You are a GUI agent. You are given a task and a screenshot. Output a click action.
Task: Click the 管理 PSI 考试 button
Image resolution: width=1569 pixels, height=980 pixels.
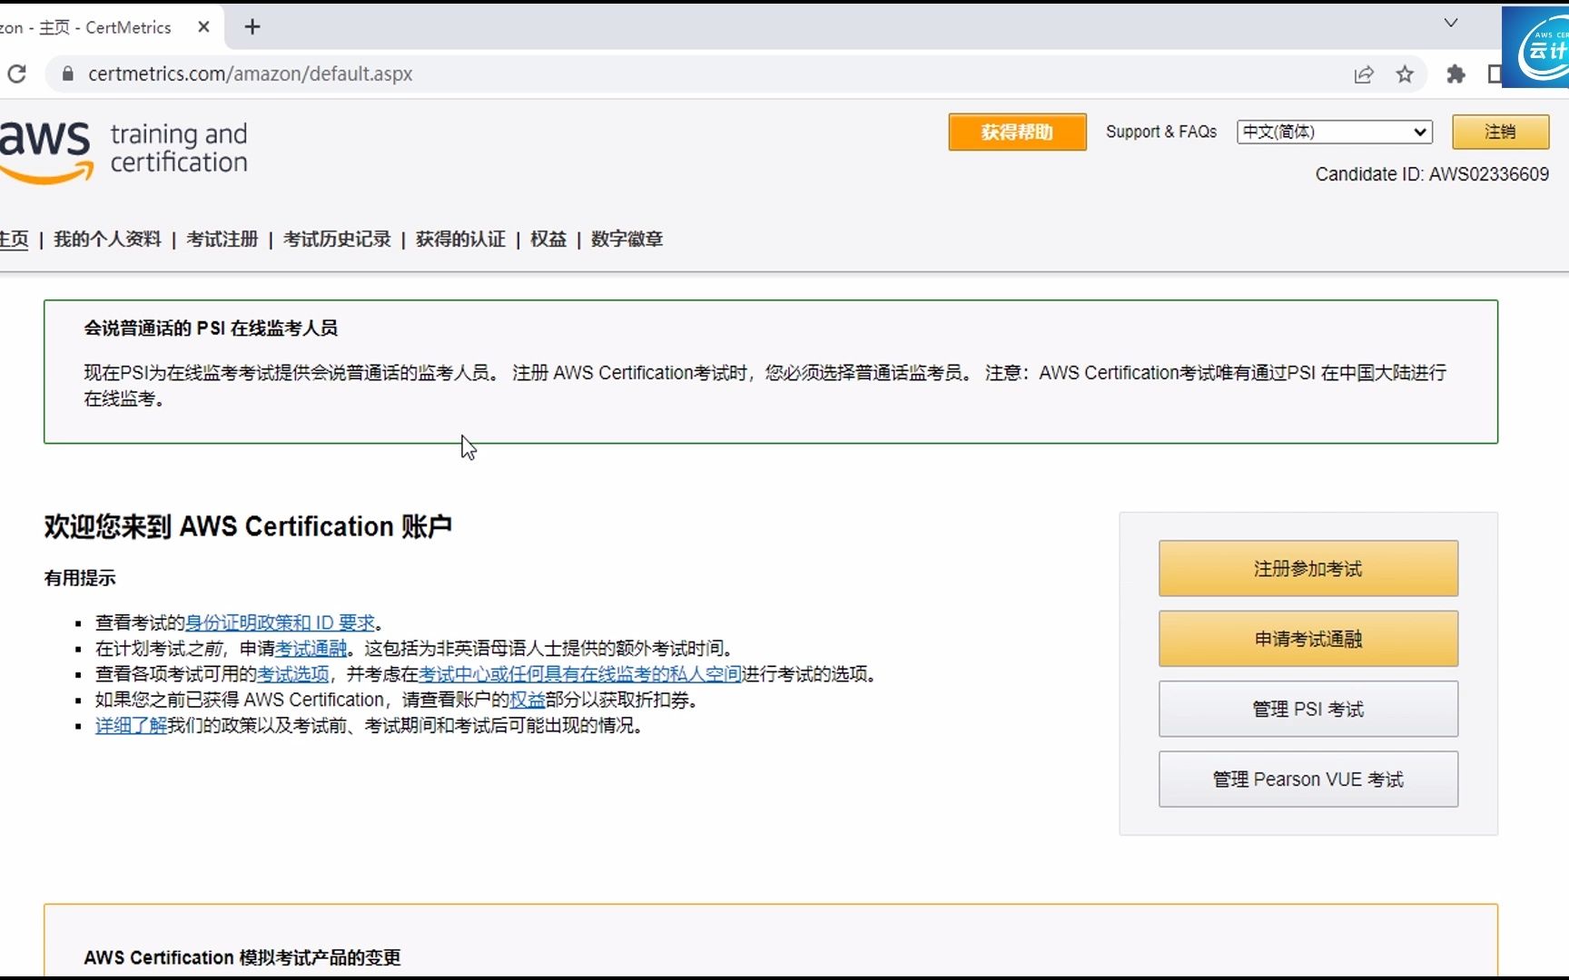pyautogui.click(x=1308, y=709)
